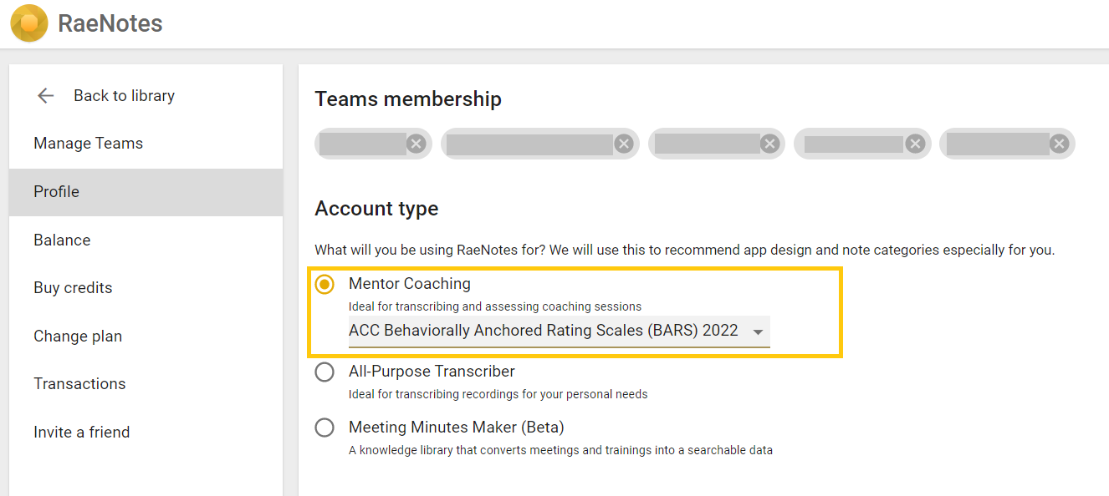Image resolution: width=1109 pixels, height=496 pixels.
Task: Select the Mentor Coaching radio button
Action: [x=325, y=284]
